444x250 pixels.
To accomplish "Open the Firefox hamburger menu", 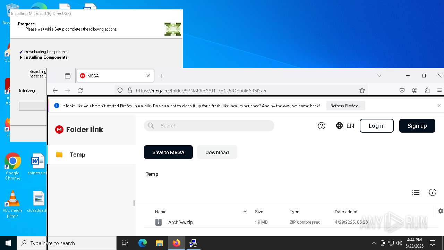I will [x=439, y=90].
